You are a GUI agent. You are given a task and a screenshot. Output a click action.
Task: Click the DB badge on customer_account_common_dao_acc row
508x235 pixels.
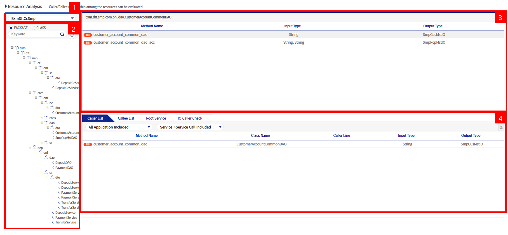[x=88, y=43]
